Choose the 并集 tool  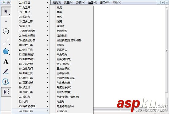tap(71, 12)
